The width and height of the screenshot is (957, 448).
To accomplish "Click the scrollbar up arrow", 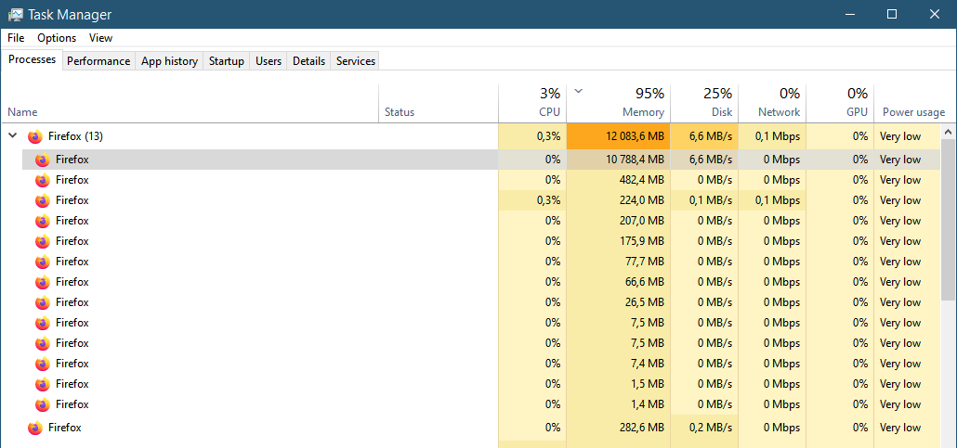I will click(x=948, y=131).
